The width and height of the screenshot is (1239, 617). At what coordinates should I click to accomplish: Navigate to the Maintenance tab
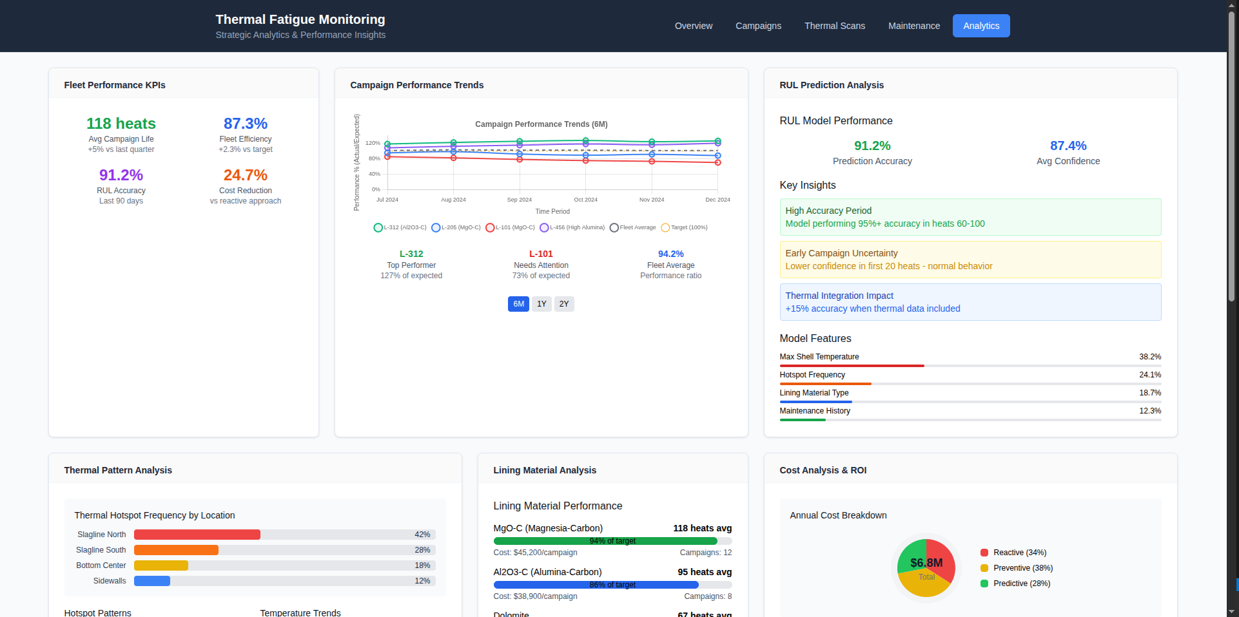[x=913, y=26]
